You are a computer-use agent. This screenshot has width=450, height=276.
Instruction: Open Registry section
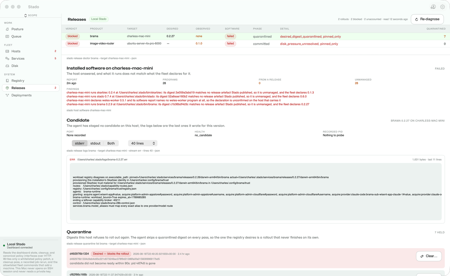[31, 81]
